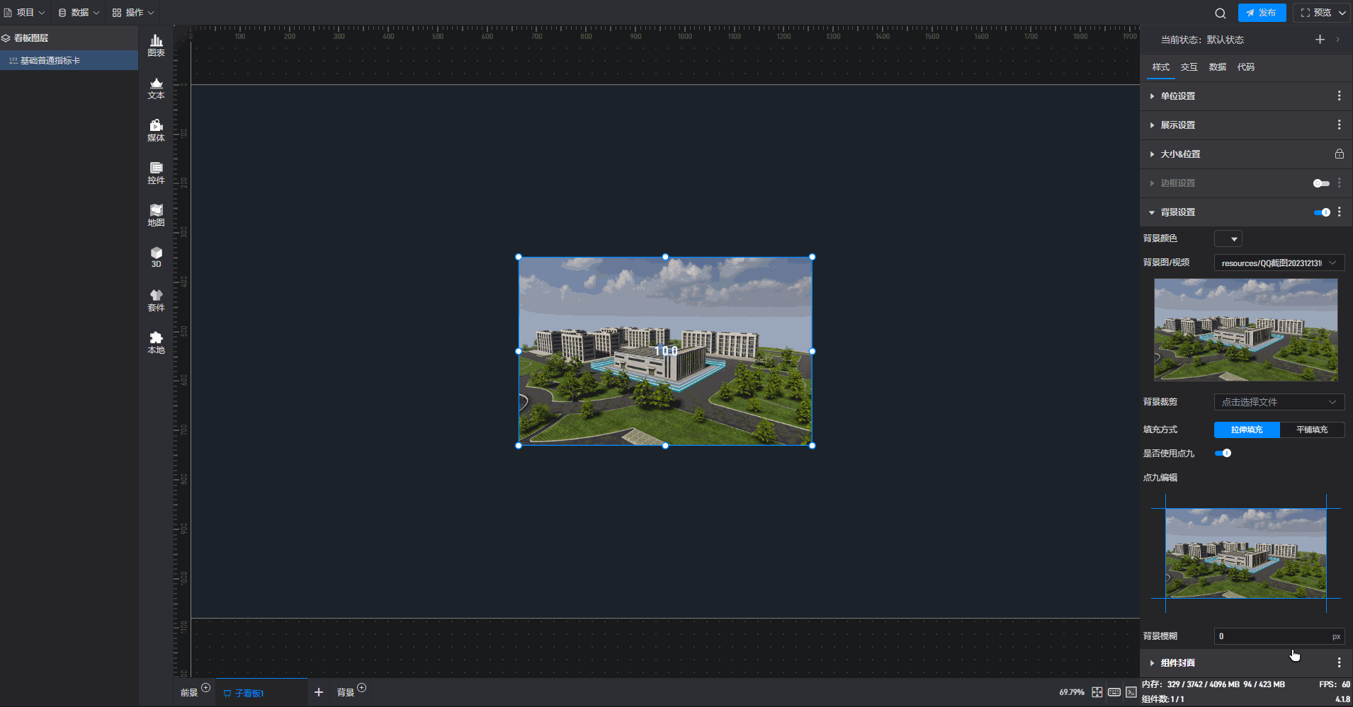Image resolution: width=1353 pixels, height=707 pixels.
Task: Switch to the 交互 tab
Action: coord(1189,67)
